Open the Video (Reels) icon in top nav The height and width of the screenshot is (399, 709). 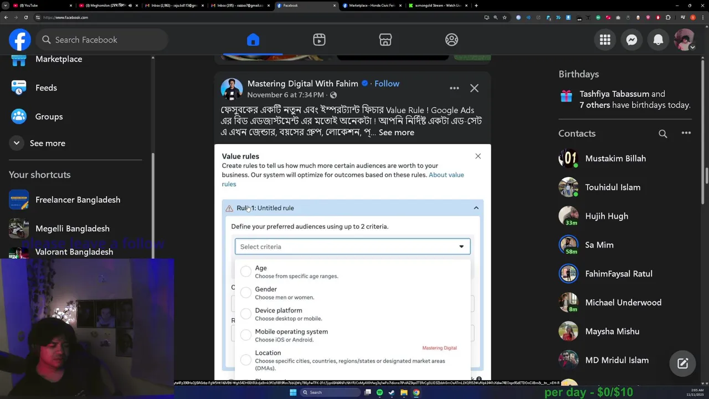click(x=319, y=40)
